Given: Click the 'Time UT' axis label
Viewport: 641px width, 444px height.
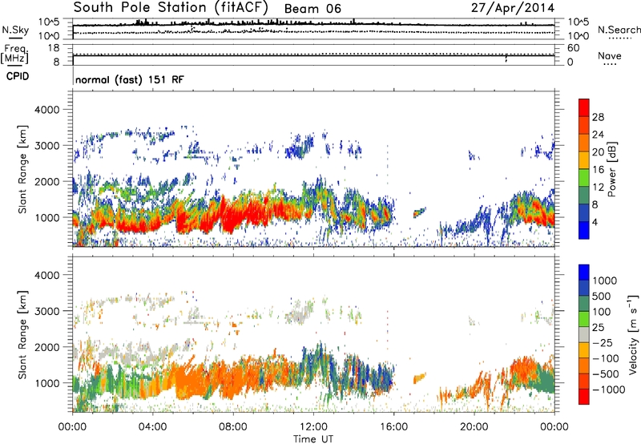Looking at the screenshot, I should (x=313, y=439).
